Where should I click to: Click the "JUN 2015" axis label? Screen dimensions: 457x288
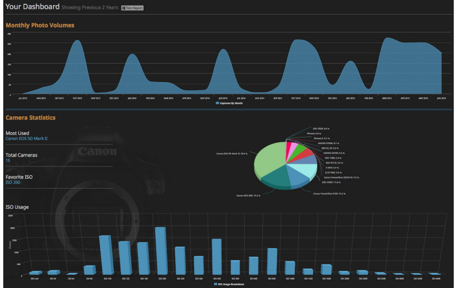tap(442, 98)
